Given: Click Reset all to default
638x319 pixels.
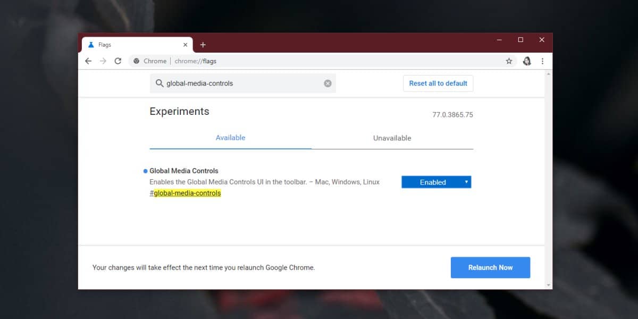Looking at the screenshot, I should (x=438, y=83).
